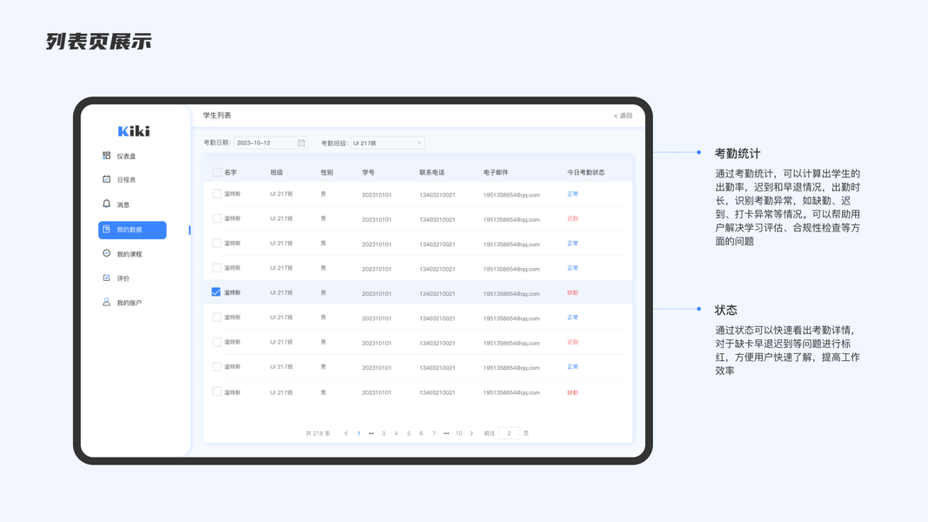Go to page 5 in pagination

pos(409,433)
